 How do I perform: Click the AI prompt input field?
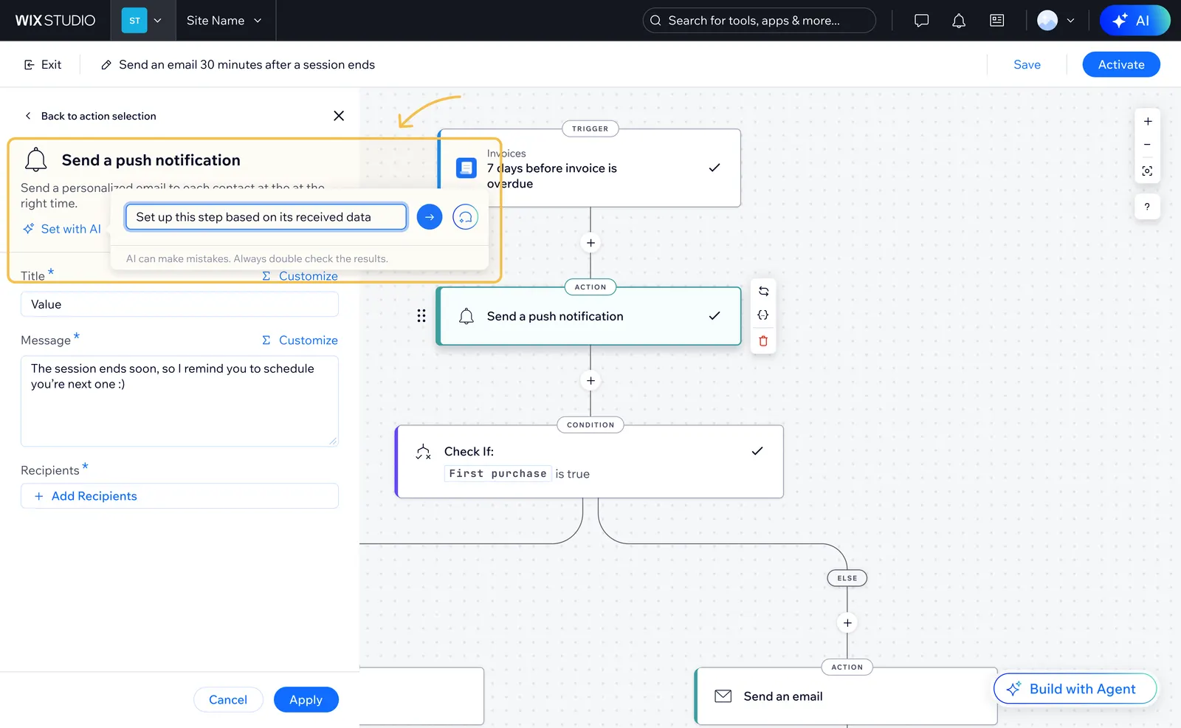point(266,217)
